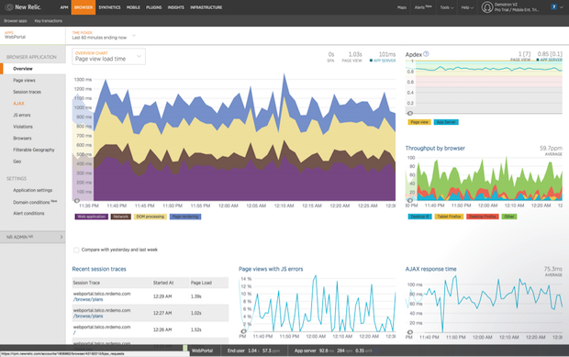This screenshot has height=357, width=569.
Task: Select the BROWSER tab
Action: click(84, 7)
